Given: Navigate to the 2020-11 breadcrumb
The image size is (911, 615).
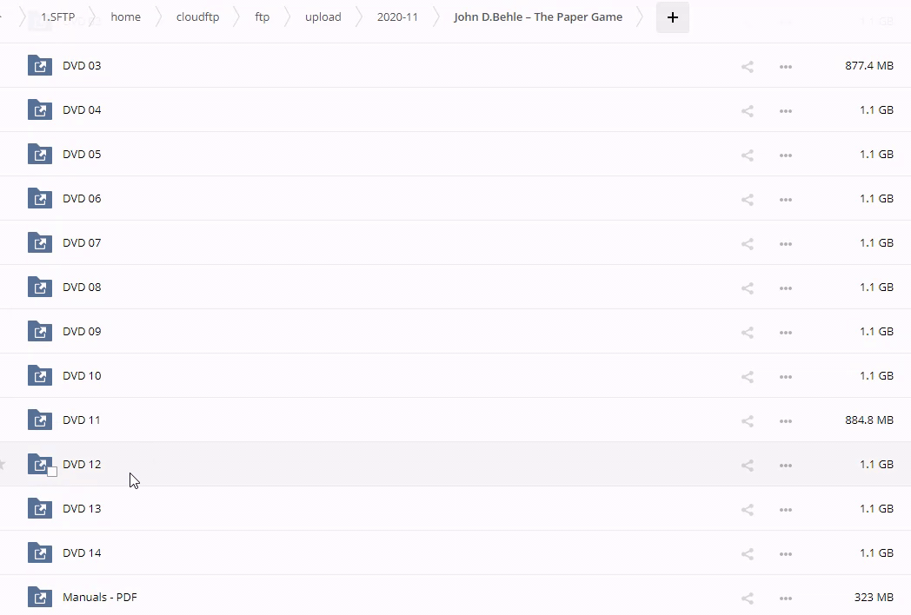Looking at the screenshot, I should (x=397, y=17).
